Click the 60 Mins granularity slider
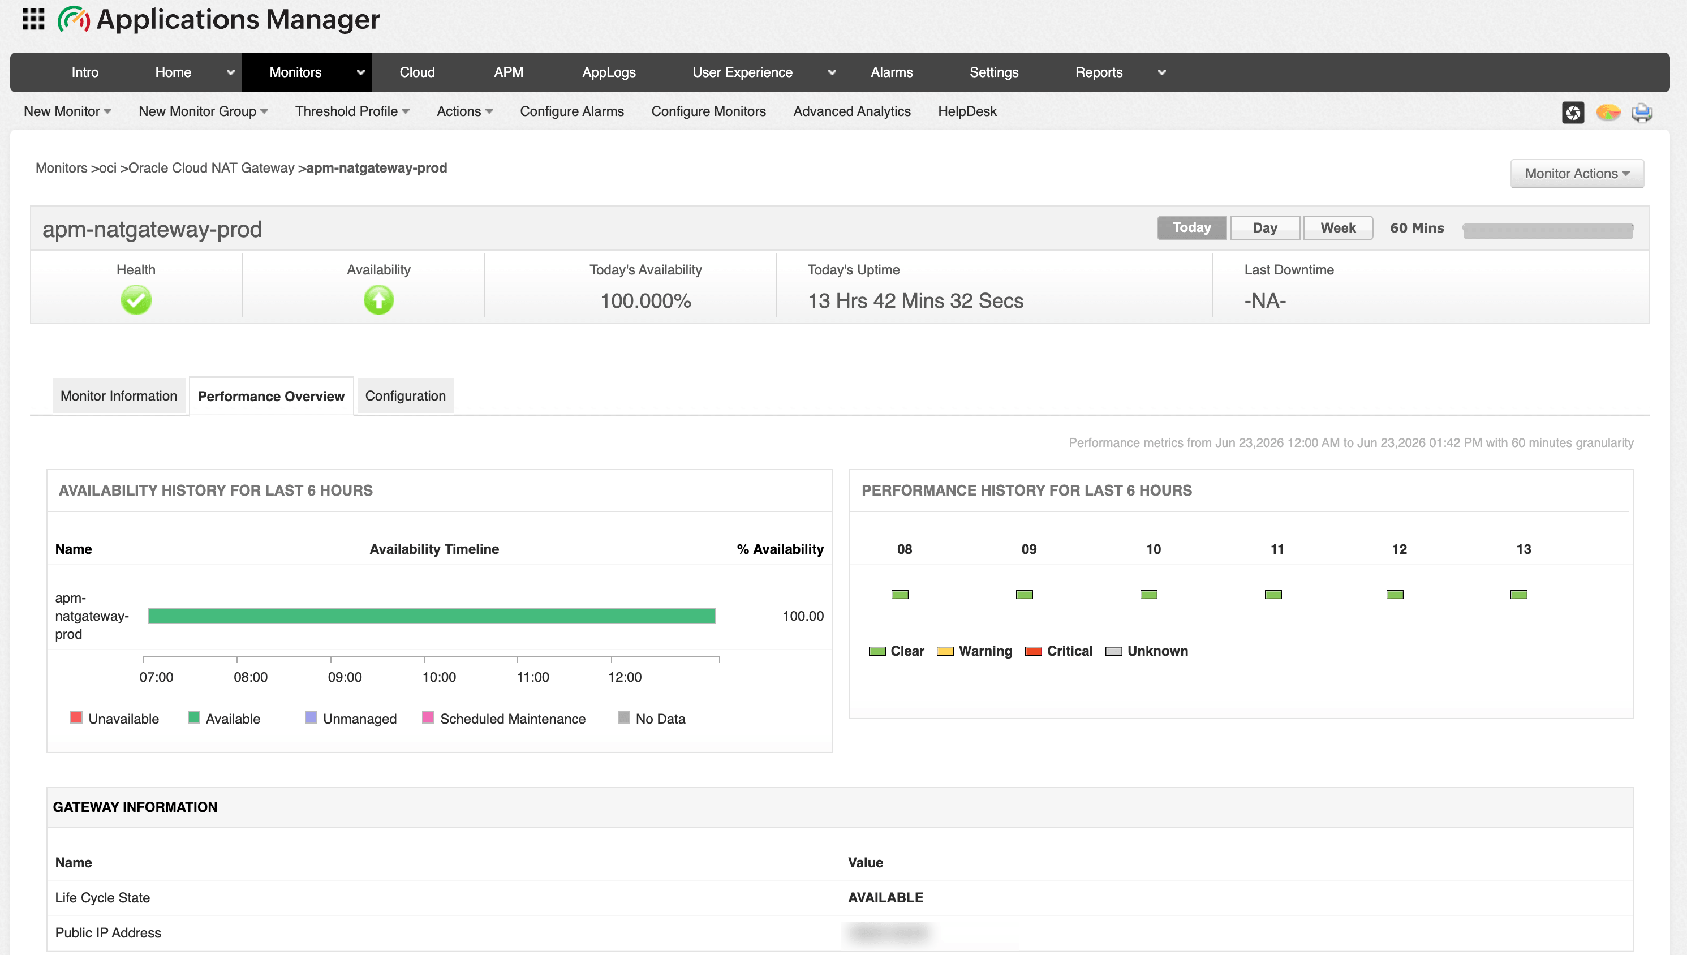Screen dimensions: 1687x955 point(1547,231)
